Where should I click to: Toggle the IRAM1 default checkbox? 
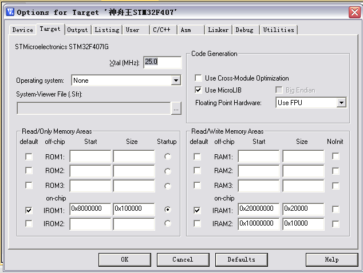coord(197,210)
